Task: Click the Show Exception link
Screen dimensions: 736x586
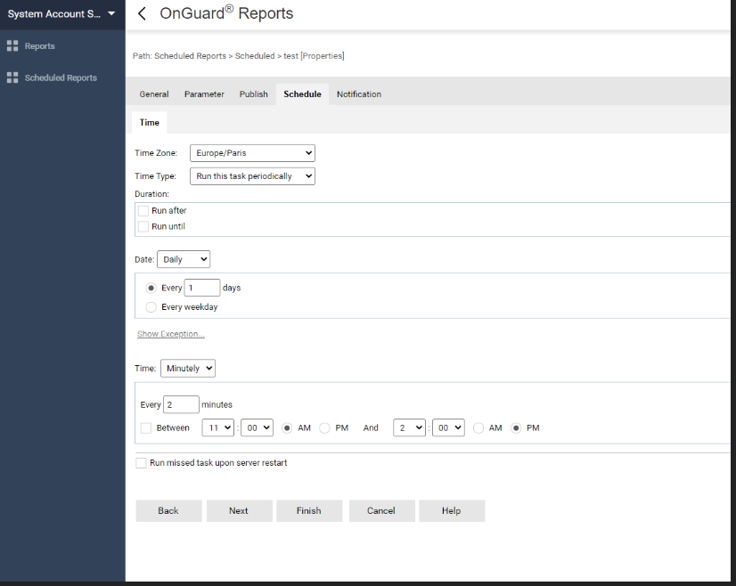Action: (x=171, y=334)
